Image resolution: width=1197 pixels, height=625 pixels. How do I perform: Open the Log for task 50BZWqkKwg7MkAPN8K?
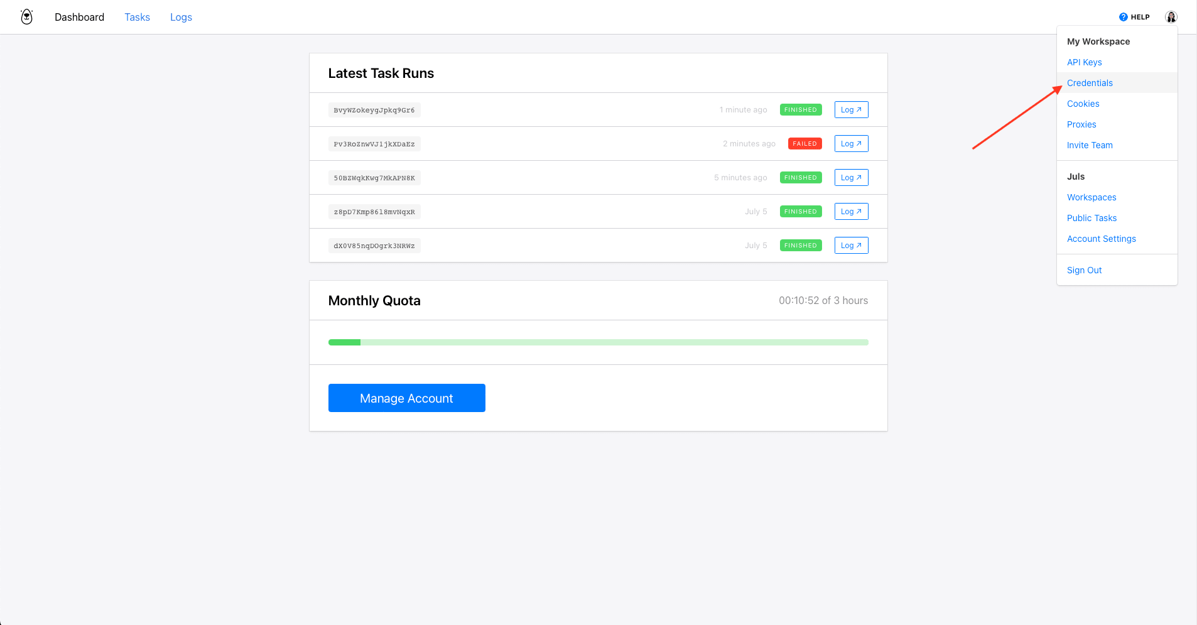(x=851, y=177)
